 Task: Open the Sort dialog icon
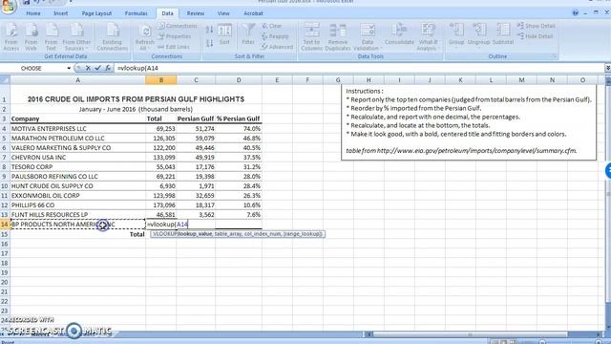click(224, 34)
